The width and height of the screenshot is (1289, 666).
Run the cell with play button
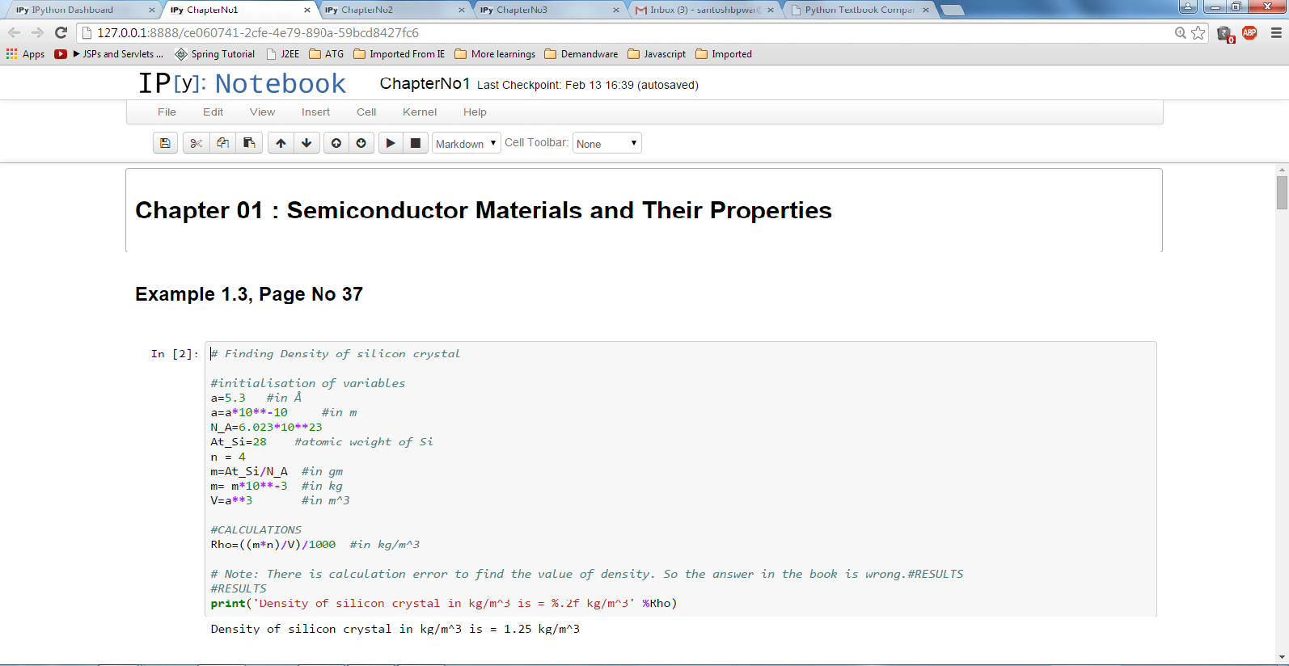(x=391, y=143)
